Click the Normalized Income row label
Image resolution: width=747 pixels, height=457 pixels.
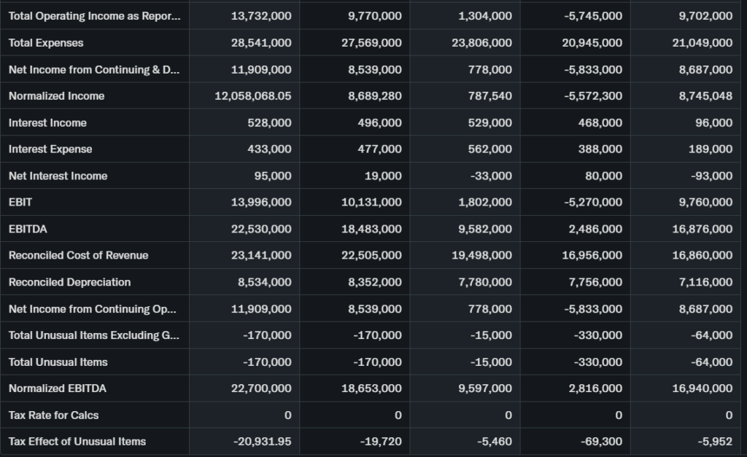(x=56, y=96)
